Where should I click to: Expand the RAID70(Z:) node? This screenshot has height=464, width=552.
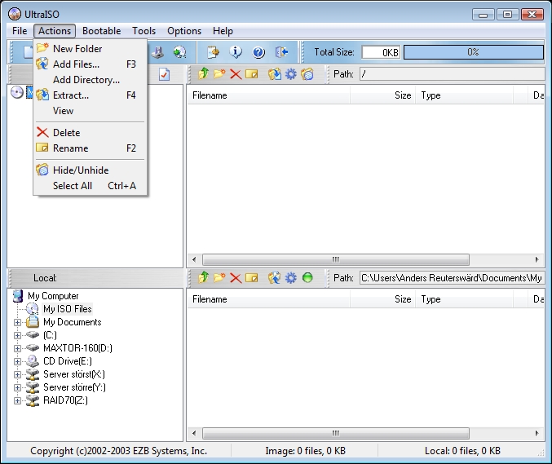click(17, 400)
